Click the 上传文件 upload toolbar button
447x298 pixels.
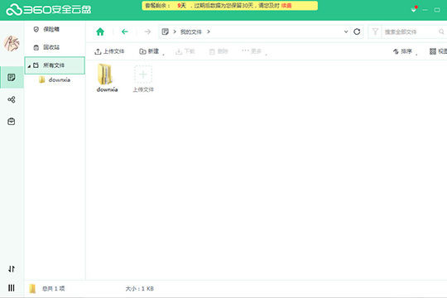[109, 51]
